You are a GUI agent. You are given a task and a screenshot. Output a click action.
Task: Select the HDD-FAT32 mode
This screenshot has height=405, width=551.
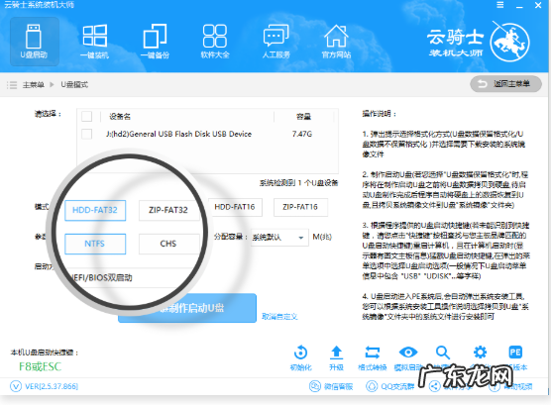(x=95, y=210)
